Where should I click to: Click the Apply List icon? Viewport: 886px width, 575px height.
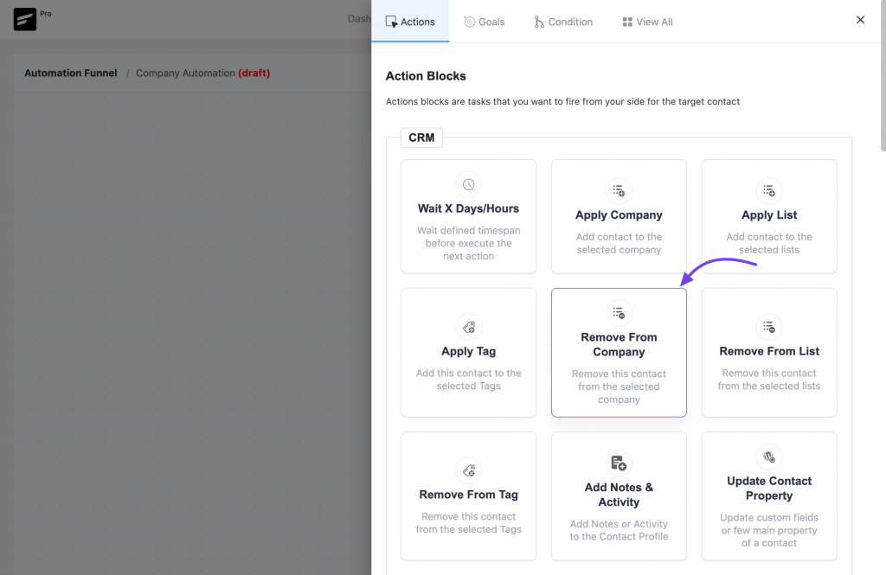pos(768,191)
